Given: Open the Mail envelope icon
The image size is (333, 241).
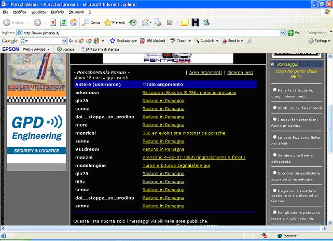Looking at the screenshot, I should pyautogui.click(x=145, y=22).
